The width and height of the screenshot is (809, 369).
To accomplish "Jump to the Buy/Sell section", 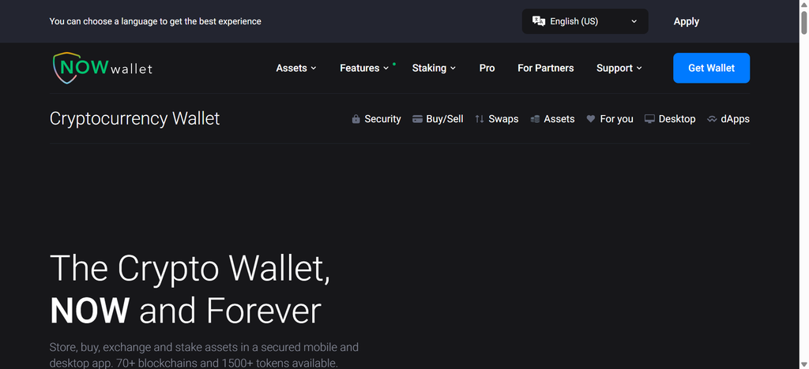I will pyautogui.click(x=438, y=119).
